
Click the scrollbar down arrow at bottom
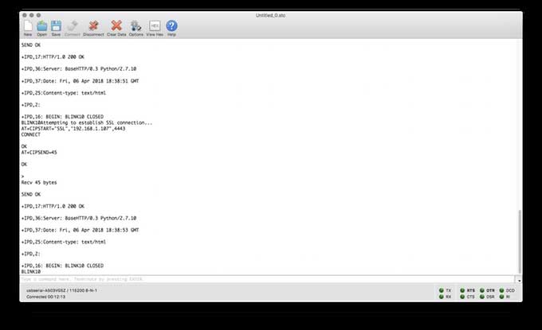coord(519,280)
